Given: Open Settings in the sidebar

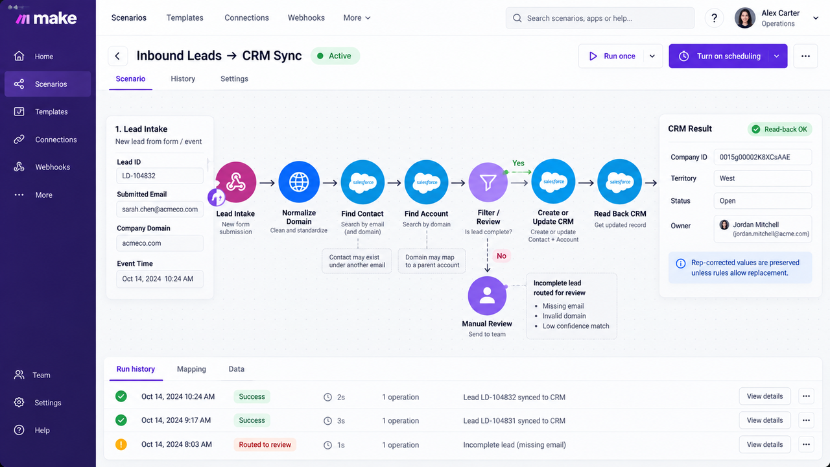Looking at the screenshot, I should tap(47, 403).
